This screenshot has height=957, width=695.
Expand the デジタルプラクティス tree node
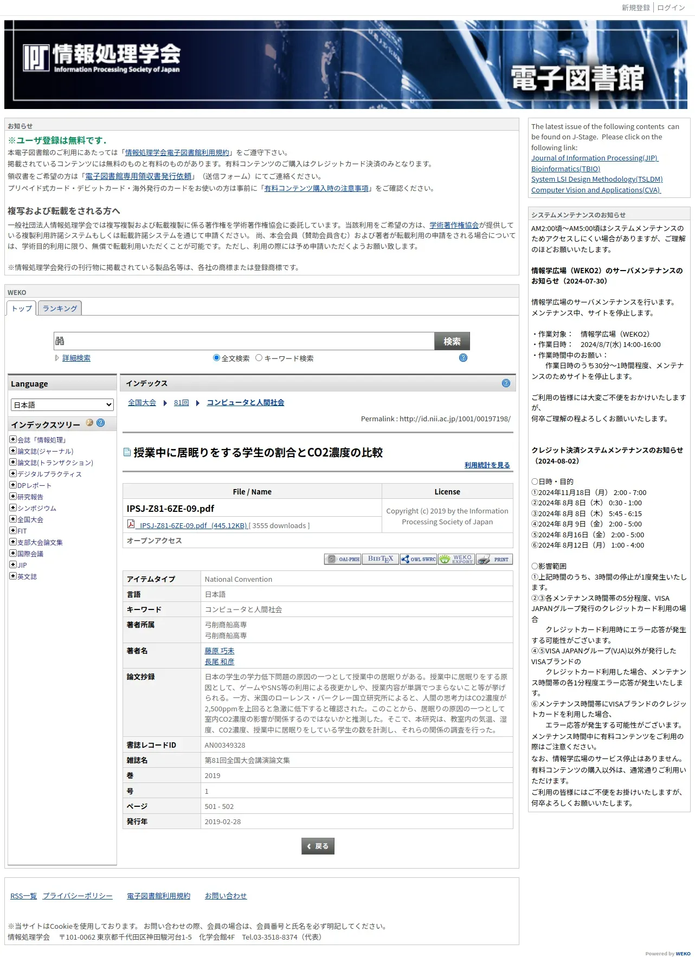click(12, 473)
